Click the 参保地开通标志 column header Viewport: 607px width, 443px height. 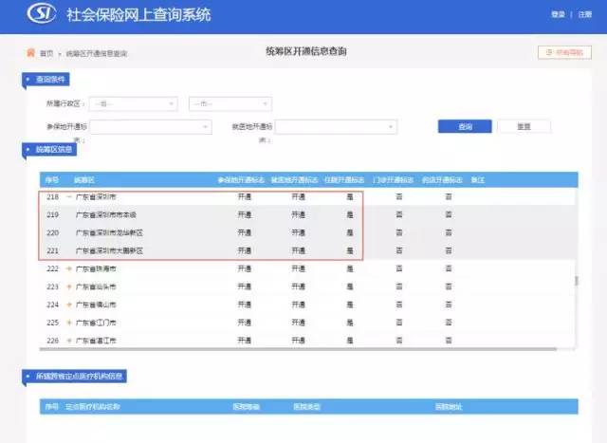[x=241, y=180]
